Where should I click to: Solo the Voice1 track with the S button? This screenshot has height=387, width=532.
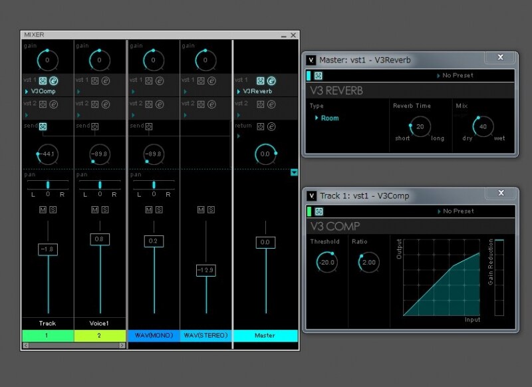pos(105,209)
